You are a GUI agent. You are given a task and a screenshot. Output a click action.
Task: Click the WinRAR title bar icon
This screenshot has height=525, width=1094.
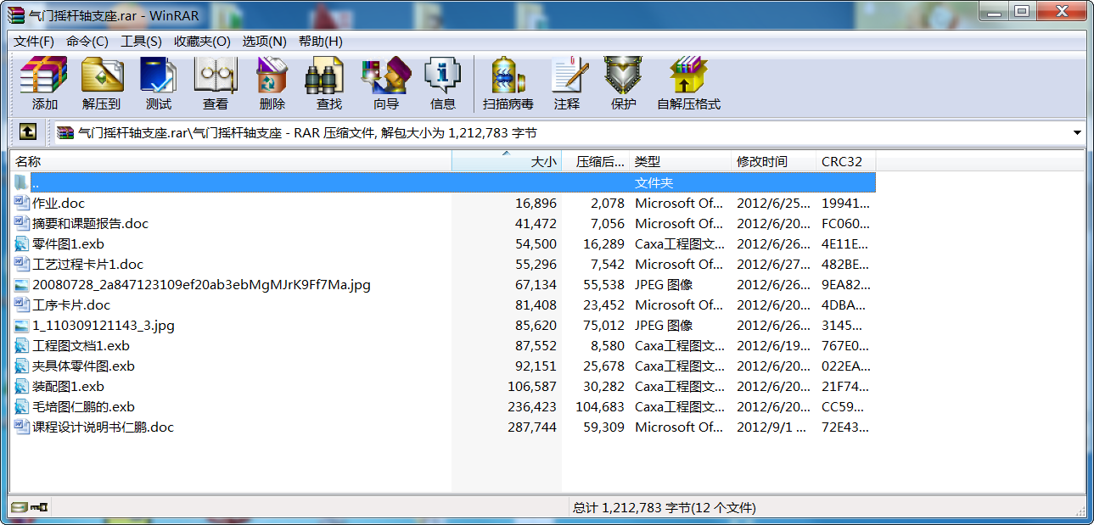coord(15,14)
